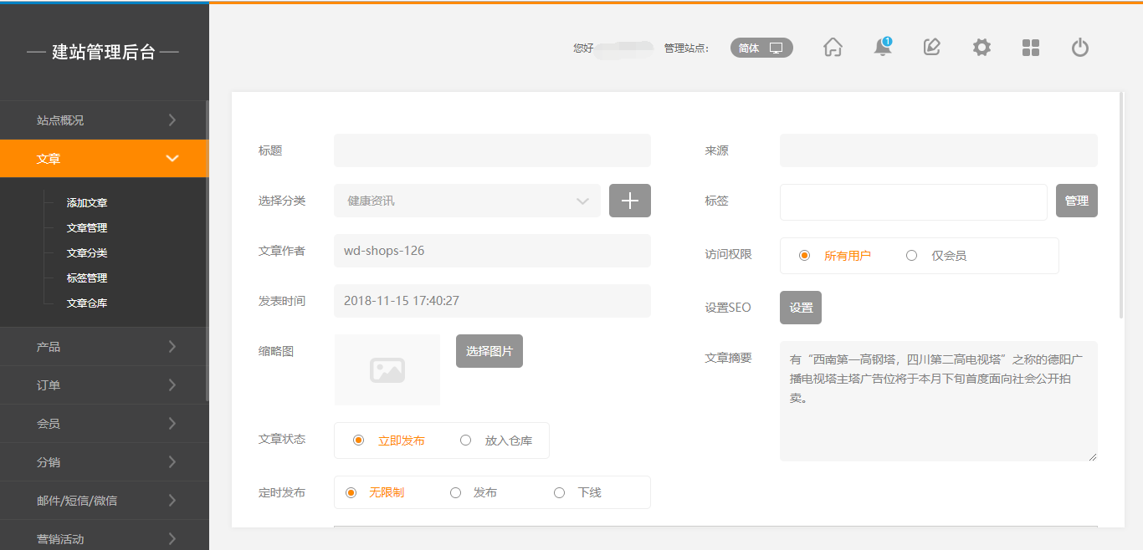Open 文章管理 in the sidebar submenu
The image size is (1143, 550).
[87, 227]
